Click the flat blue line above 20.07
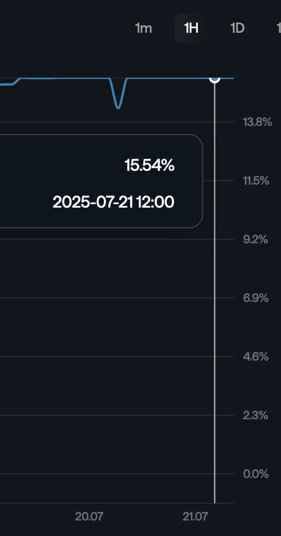 (89, 78)
